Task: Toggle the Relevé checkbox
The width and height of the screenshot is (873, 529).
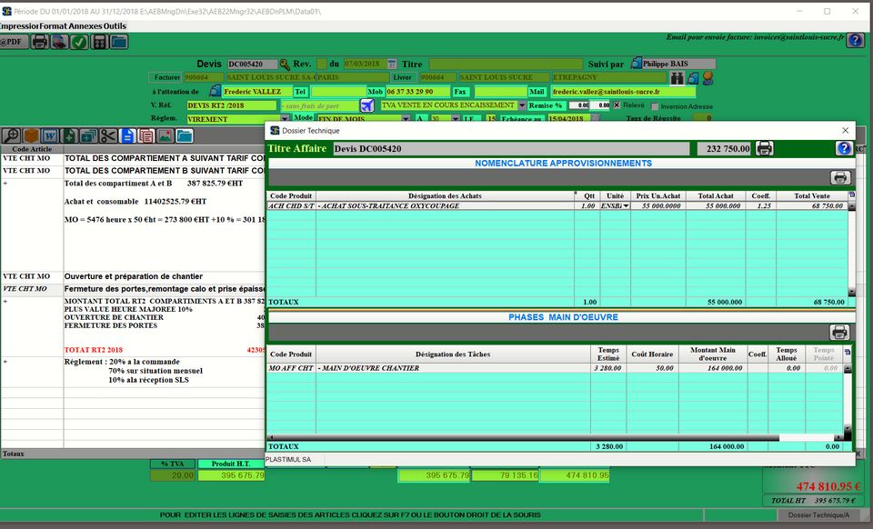Action: coord(617,105)
